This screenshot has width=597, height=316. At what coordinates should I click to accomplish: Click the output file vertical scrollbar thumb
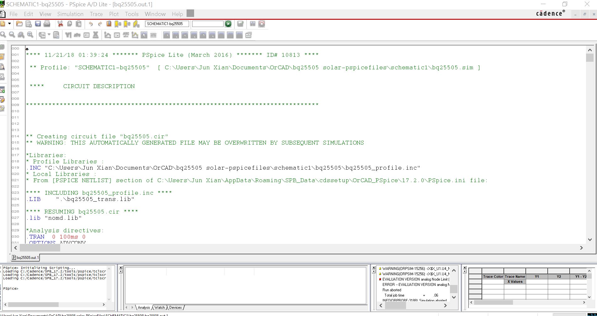[x=590, y=58]
